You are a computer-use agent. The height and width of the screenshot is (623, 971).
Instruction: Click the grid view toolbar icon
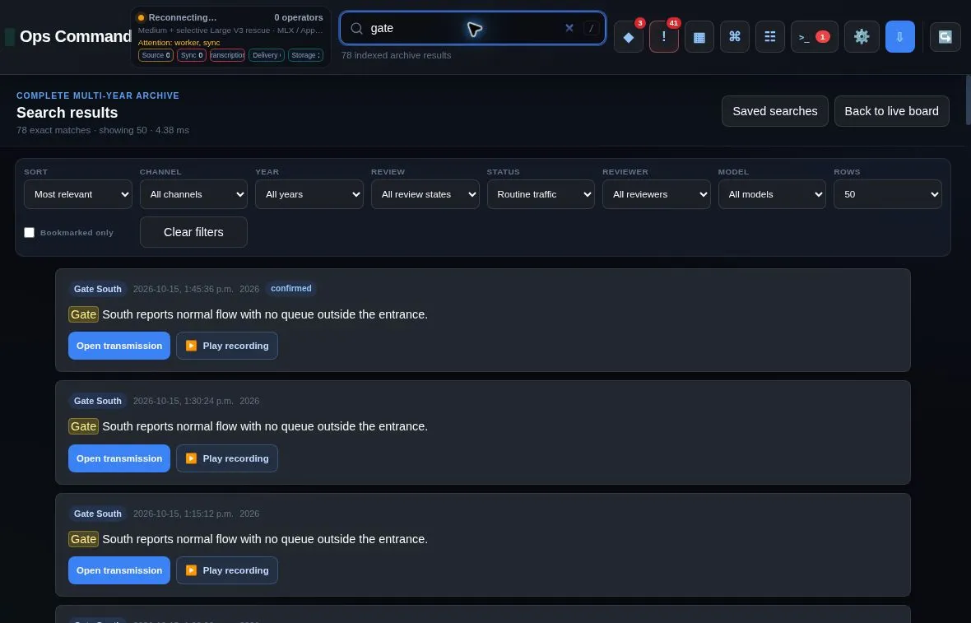click(699, 36)
